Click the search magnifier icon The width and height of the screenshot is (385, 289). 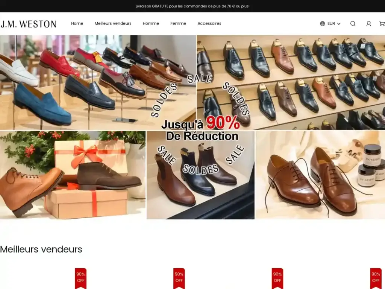(x=353, y=24)
